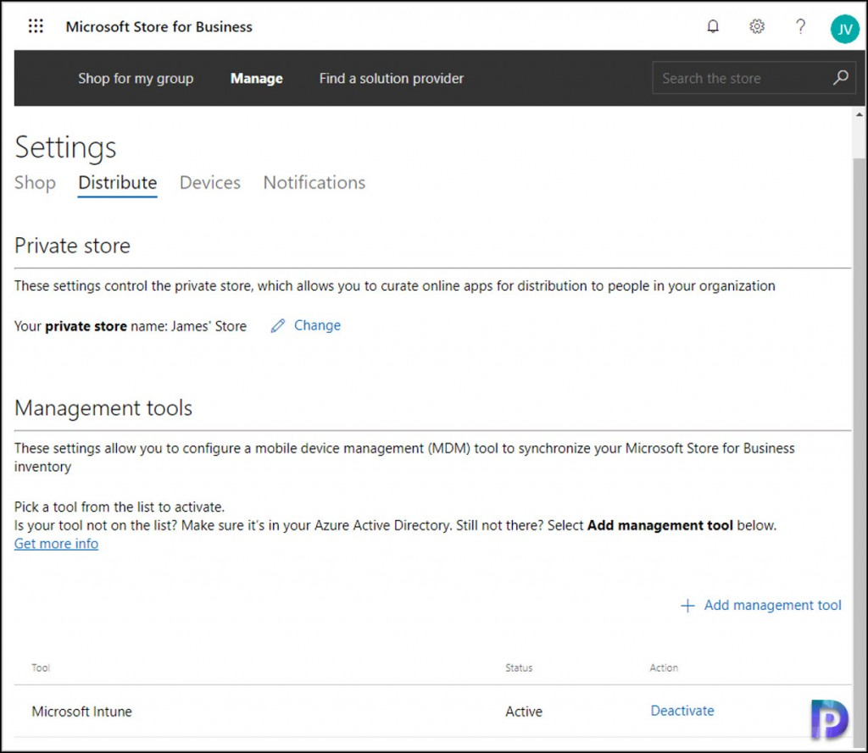Click the scrollbar up arrow
The image size is (868, 753).
pos(860,114)
